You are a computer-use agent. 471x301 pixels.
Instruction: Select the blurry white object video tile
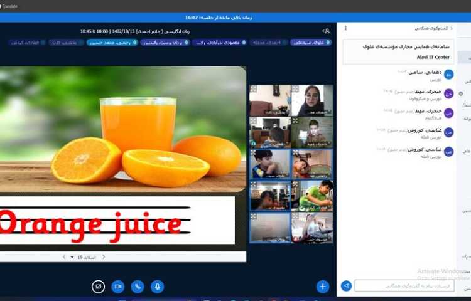(x=311, y=228)
